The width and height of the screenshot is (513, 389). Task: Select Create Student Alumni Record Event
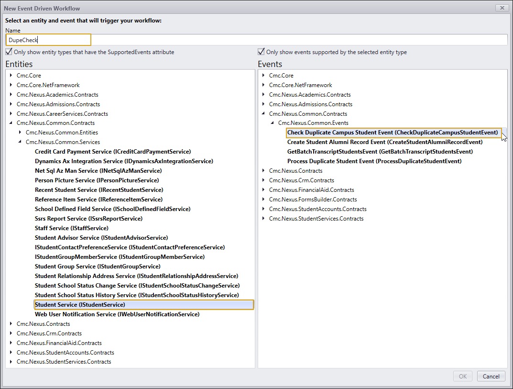pos(384,142)
